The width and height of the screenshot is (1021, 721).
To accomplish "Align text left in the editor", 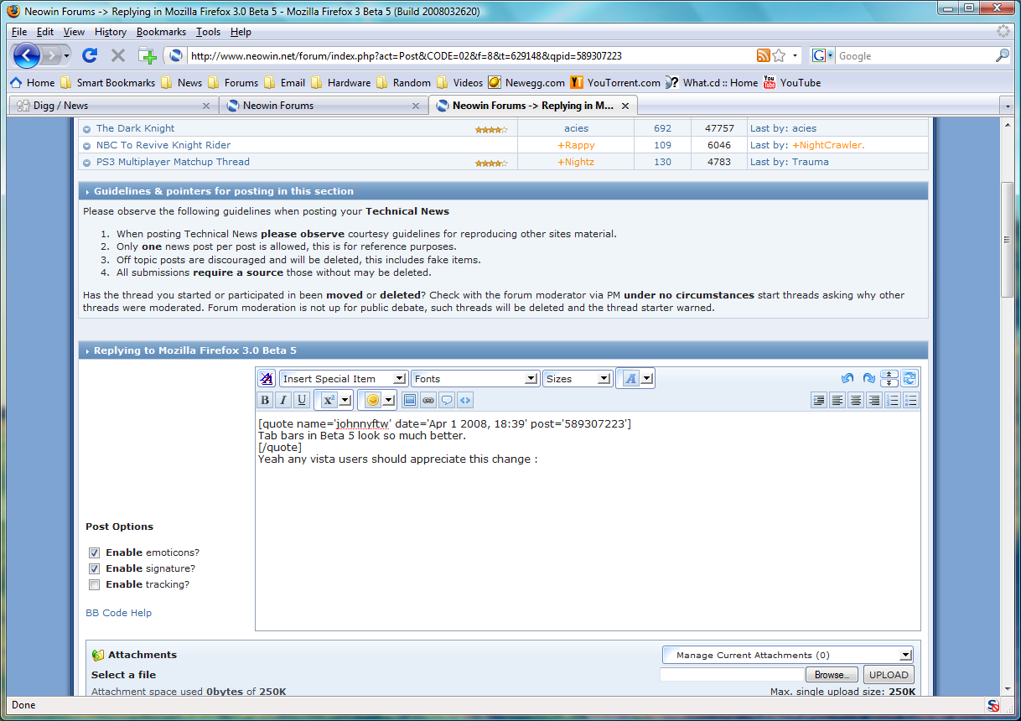I will pos(837,401).
